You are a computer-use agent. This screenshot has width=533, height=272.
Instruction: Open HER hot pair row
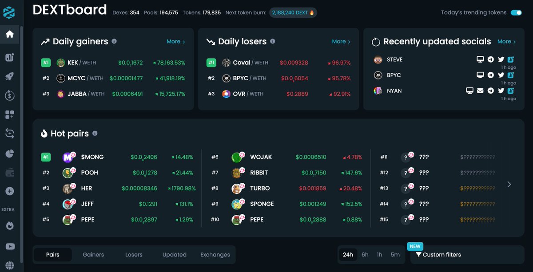118,188
